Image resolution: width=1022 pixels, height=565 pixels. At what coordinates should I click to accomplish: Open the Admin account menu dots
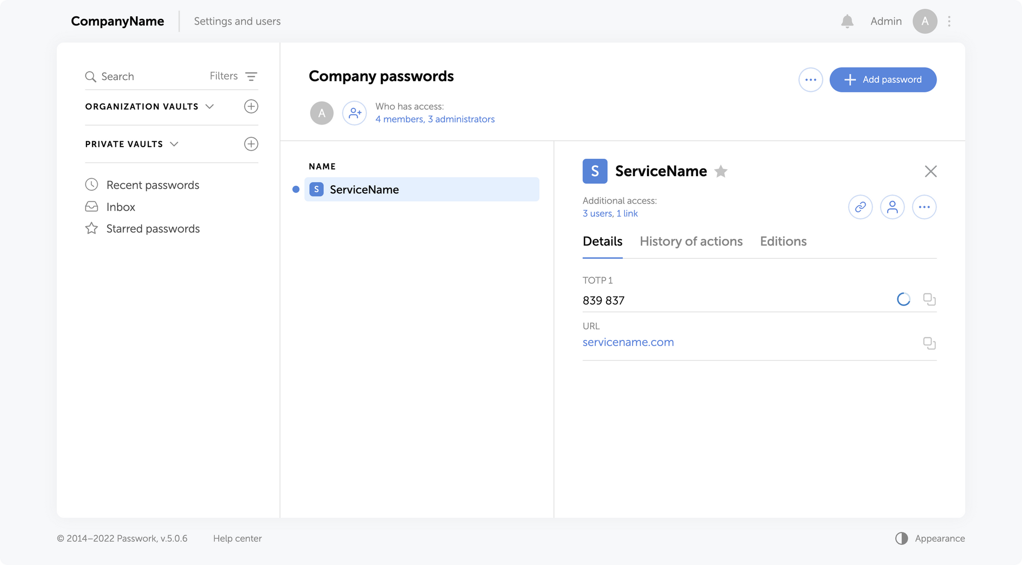[949, 21]
